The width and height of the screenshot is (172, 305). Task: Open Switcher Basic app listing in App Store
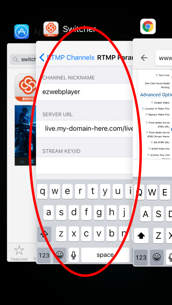(x=26, y=88)
